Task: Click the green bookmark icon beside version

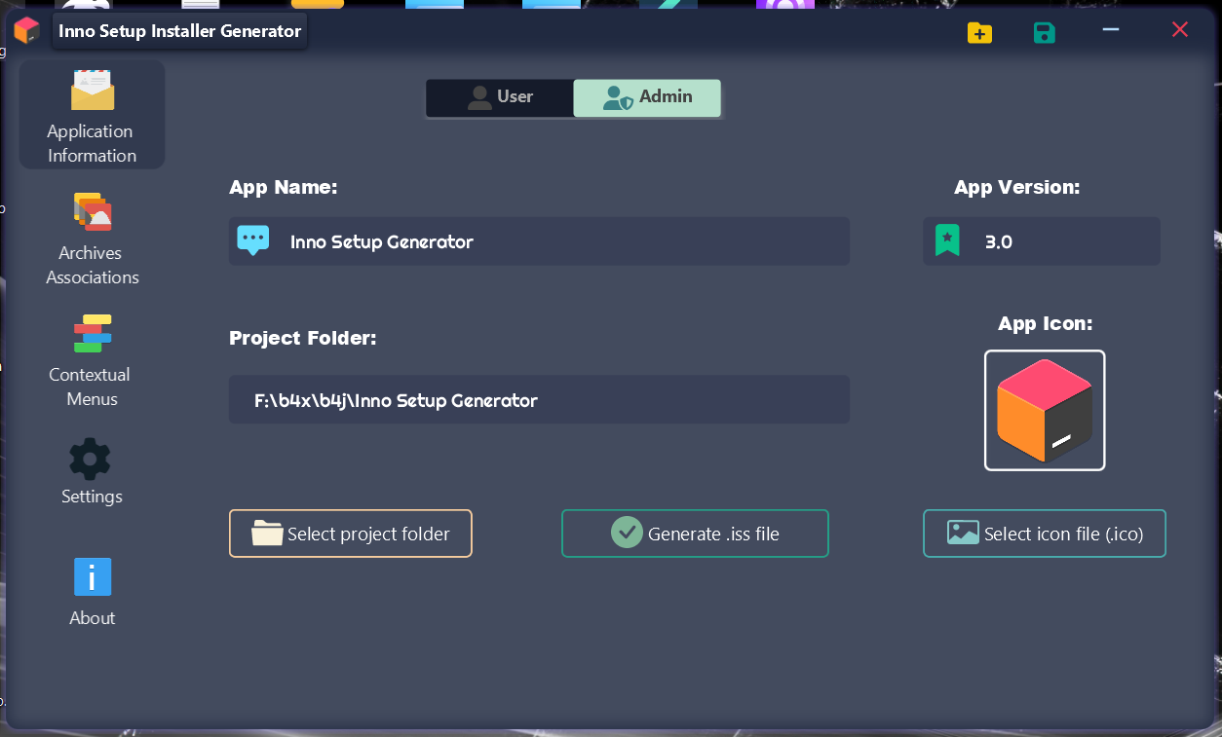Action: (x=947, y=240)
